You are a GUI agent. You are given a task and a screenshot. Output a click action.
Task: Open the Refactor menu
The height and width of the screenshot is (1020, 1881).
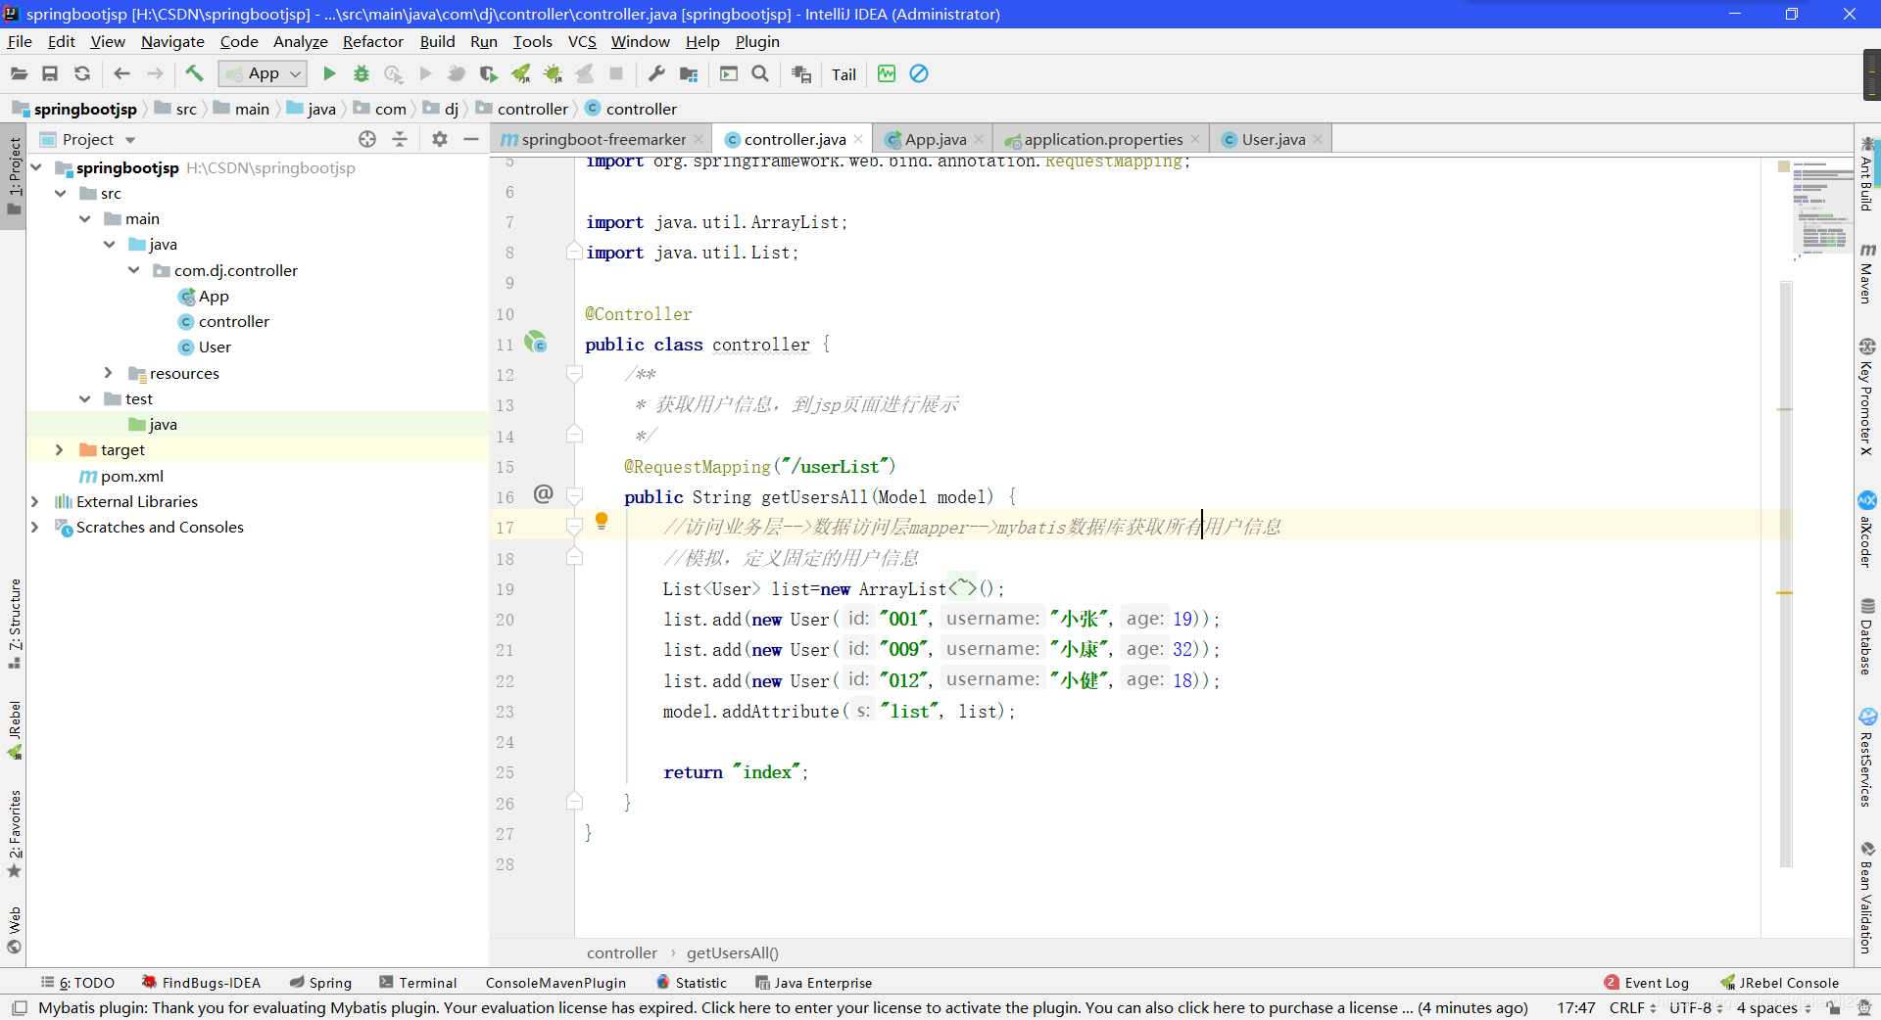(372, 41)
